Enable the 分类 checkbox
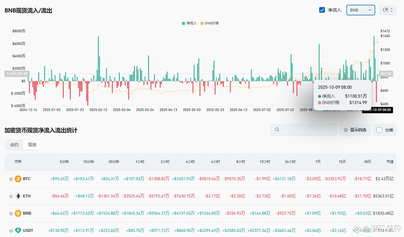 click(379, 130)
